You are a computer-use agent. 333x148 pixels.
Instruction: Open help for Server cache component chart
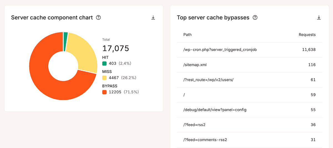click(x=98, y=17)
